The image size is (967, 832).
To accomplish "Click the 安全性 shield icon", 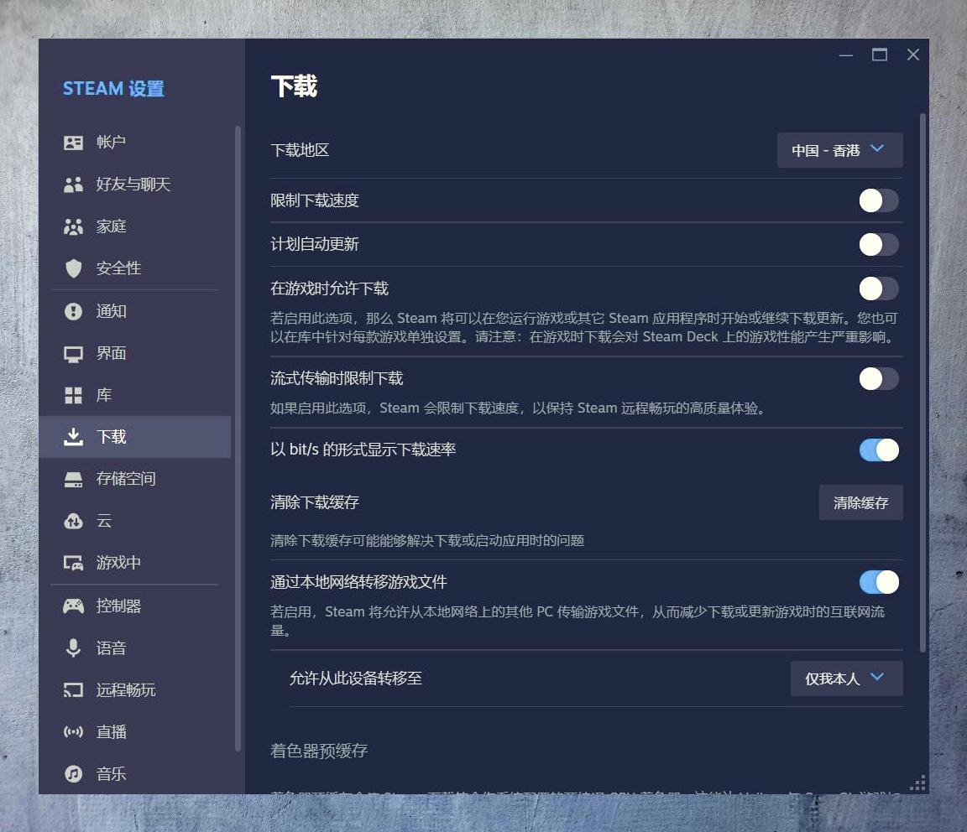I will click(x=73, y=268).
